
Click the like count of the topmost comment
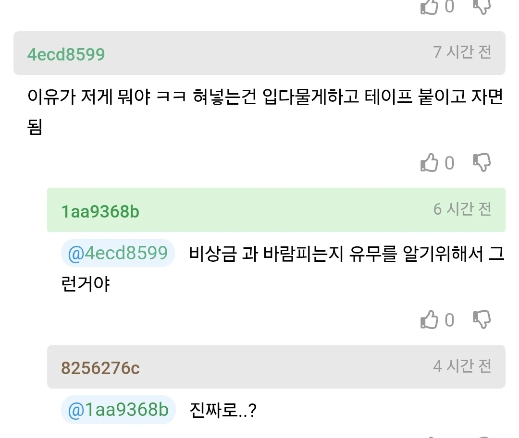(449, 6)
